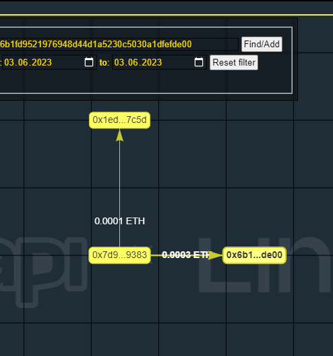
Task: Focus the address input field ending in dfefde00
Action: click(x=119, y=44)
